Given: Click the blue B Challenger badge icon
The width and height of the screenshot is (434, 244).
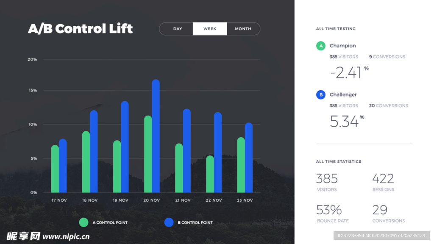Looking at the screenshot, I should point(321,95).
